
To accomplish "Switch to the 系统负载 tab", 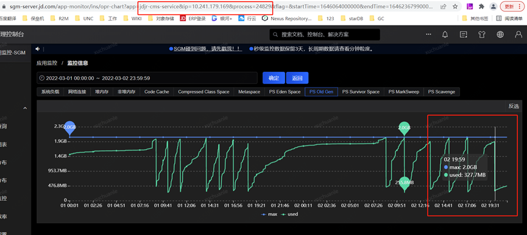I will click(x=50, y=92).
